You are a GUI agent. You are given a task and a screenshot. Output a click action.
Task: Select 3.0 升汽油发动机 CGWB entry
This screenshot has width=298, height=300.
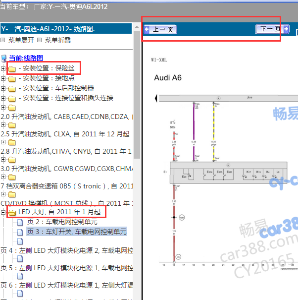(x=67, y=169)
